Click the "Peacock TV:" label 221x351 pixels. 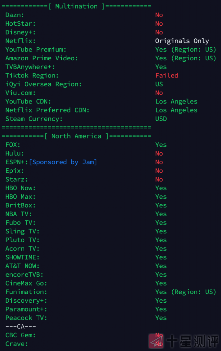(x=26, y=318)
